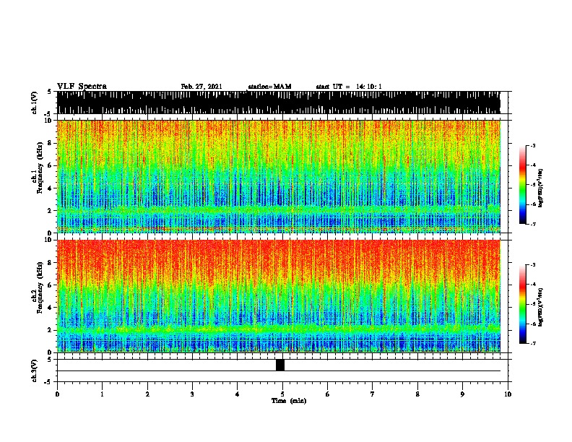Image resolution: width=572 pixels, height=442 pixels.
Task: Click the black pulse marker in ch.3 panel
Action: 280,365
